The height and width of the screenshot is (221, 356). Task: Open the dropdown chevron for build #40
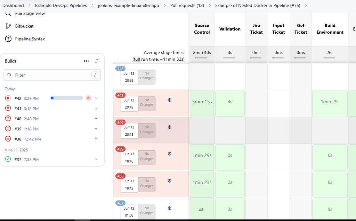pyautogui.click(x=96, y=118)
